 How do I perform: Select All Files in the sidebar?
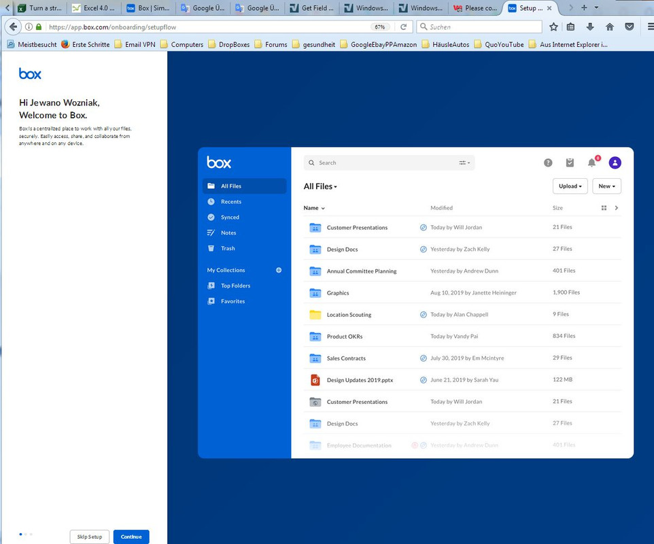click(245, 186)
